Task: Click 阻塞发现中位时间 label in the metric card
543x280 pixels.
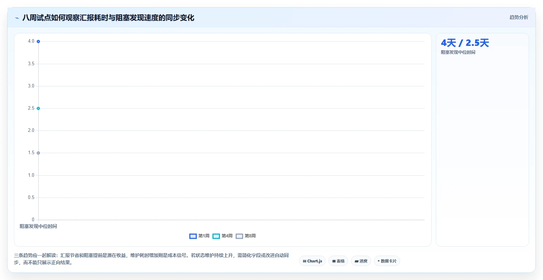Action: click(x=458, y=52)
